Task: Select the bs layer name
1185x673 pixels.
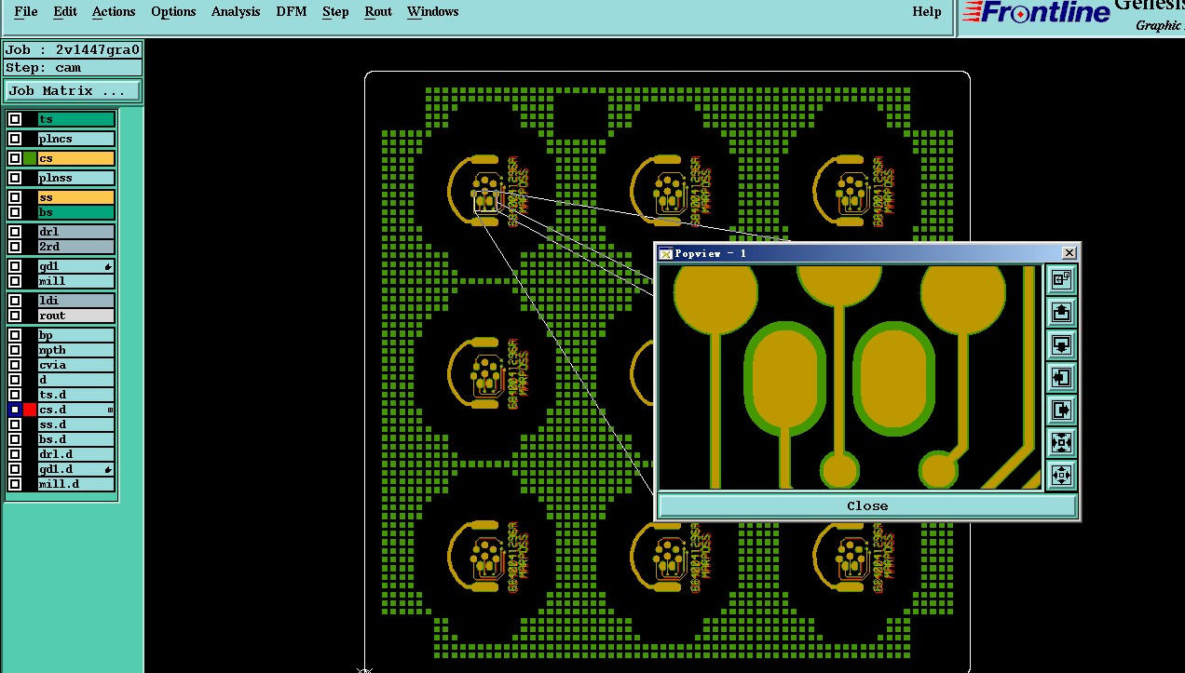Action: coord(76,212)
